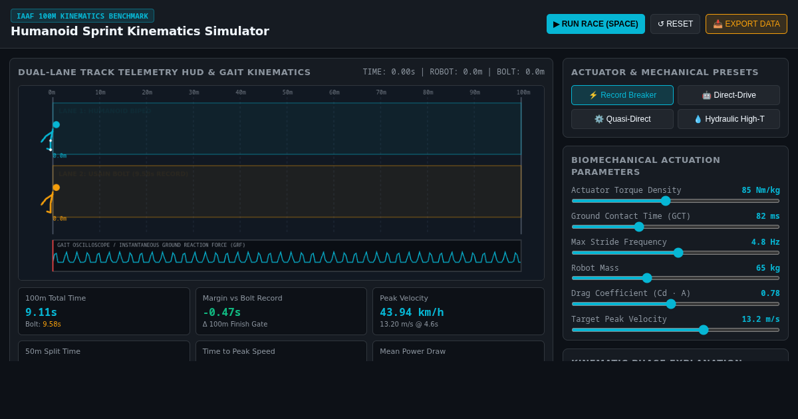This screenshot has width=798, height=419.
Task: Click the TIME / ROBOT / BOLT readout
Action: (454, 72)
